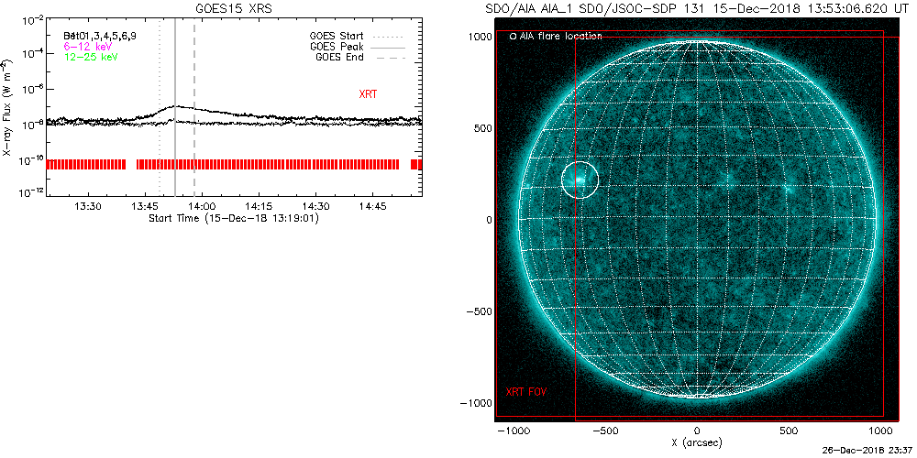Click the small circle marker beside 'AIA flare location'
The image size is (917, 458).
pyautogui.click(x=513, y=37)
